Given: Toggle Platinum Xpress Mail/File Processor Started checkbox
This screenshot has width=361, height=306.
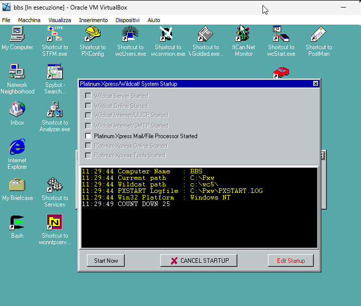Looking at the screenshot, I should click(88, 136).
